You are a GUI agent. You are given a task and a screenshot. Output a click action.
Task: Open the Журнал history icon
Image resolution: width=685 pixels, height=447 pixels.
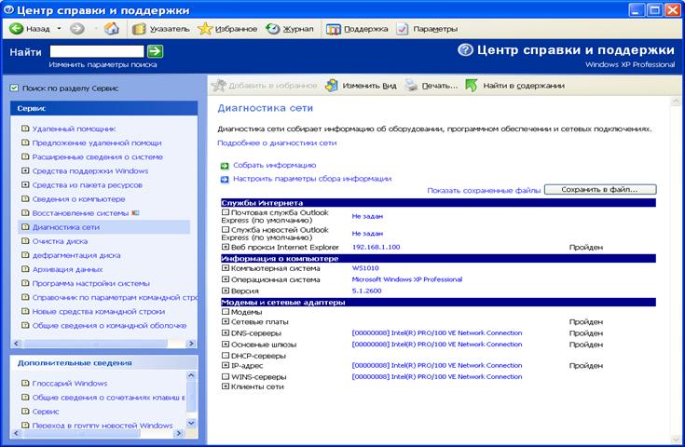coord(272,29)
